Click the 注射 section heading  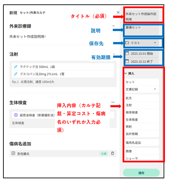(14, 54)
